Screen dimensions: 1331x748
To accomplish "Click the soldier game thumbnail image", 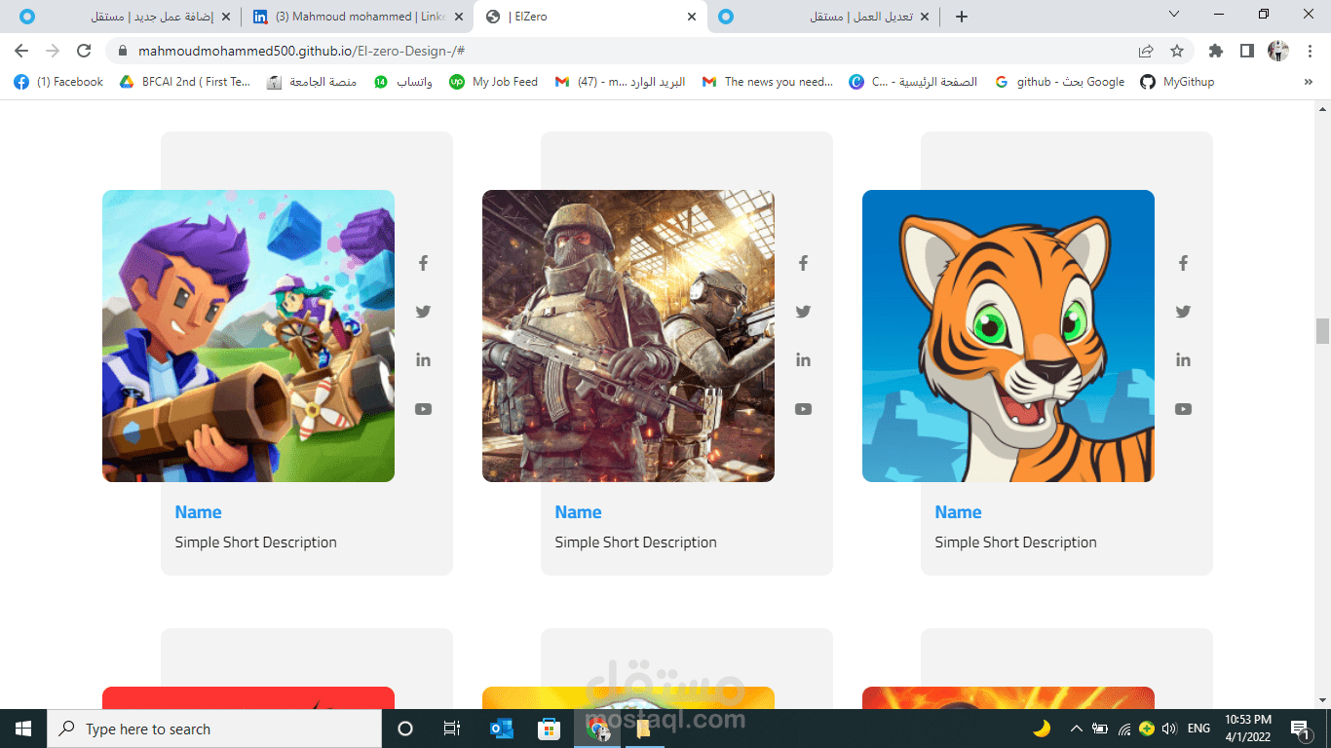I will (x=628, y=336).
